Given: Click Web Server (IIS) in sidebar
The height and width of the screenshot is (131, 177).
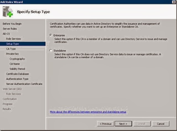Looking at the screenshot, I should (x=12, y=89).
